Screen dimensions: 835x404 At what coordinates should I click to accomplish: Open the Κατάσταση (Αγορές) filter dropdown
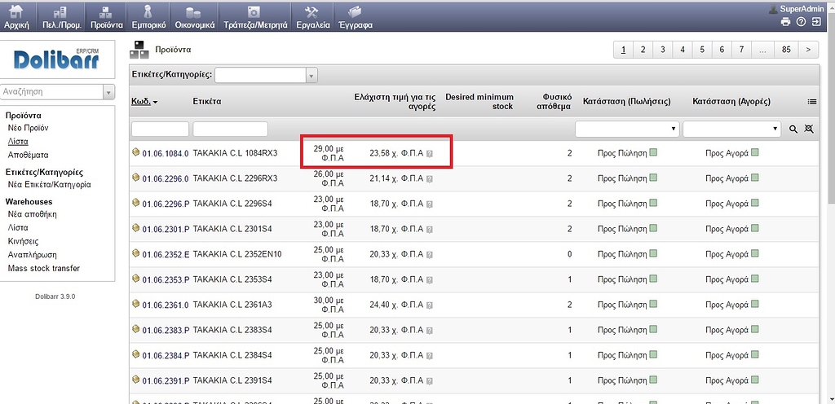[731, 129]
